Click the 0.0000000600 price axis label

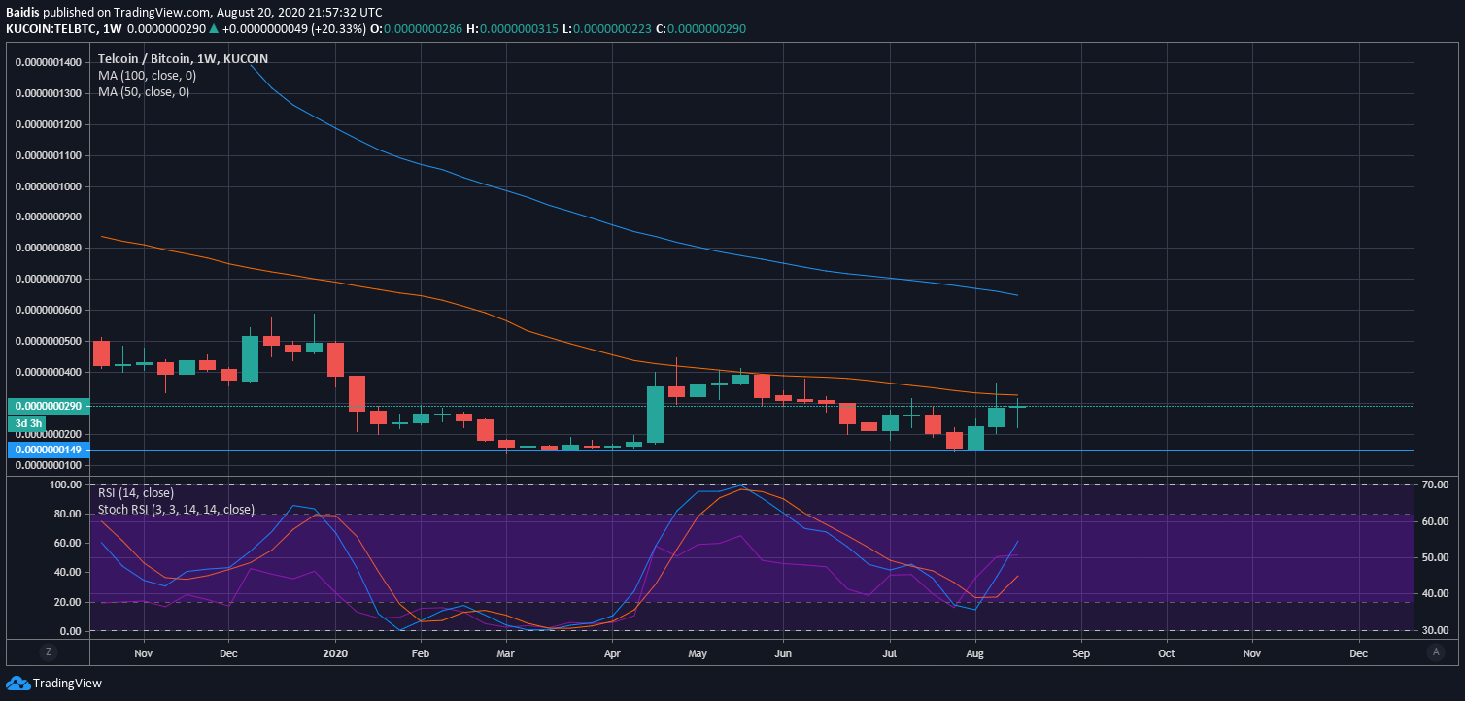48,311
